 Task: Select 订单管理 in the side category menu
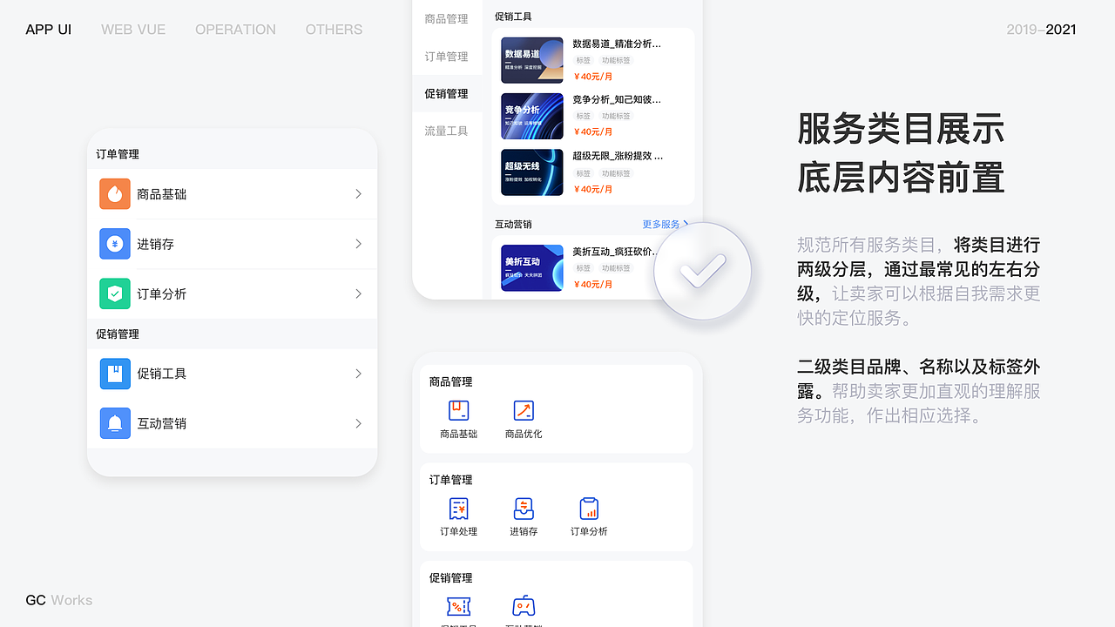tap(446, 57)
